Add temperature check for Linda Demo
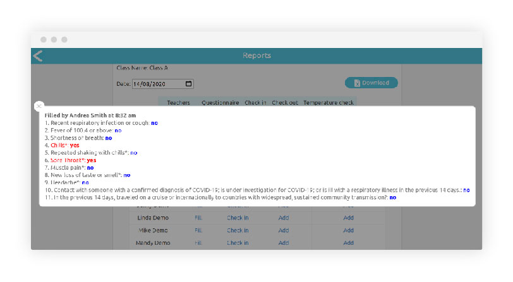Viewport: 513px width, 282px height. [349, 218]
